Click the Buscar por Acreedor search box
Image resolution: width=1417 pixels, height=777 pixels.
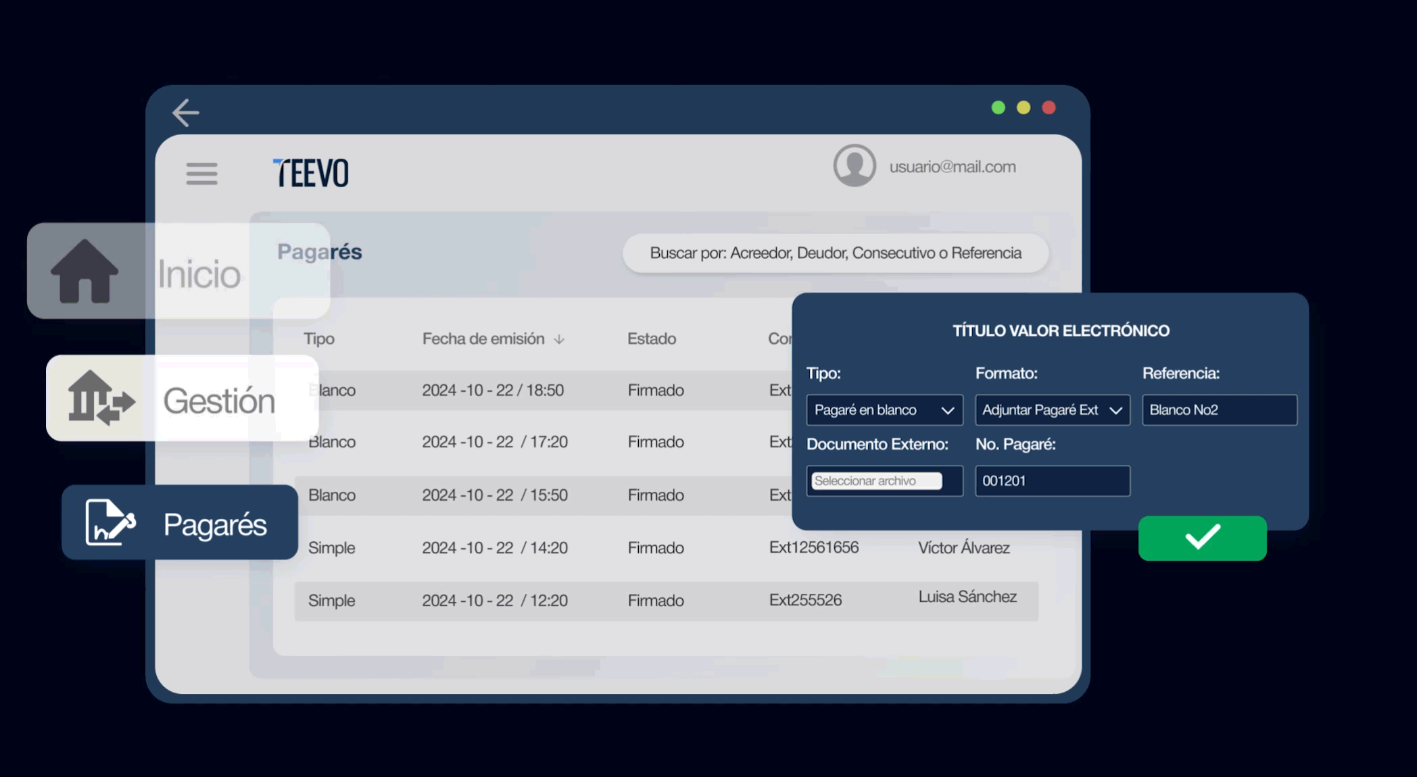(x=835, y=253)
